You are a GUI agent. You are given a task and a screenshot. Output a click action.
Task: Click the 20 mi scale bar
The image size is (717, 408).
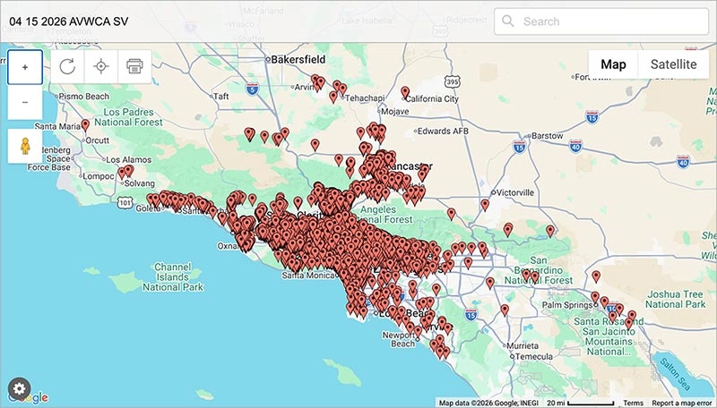(580, 403)
